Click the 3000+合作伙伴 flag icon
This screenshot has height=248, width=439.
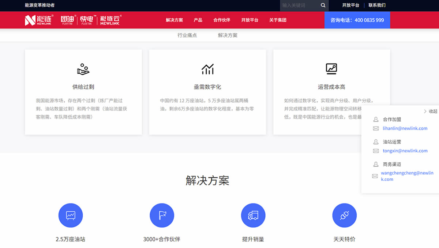162,216
